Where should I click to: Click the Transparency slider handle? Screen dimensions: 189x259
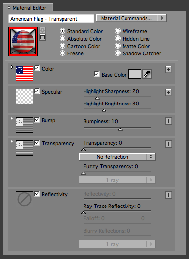tap(84, 150)
